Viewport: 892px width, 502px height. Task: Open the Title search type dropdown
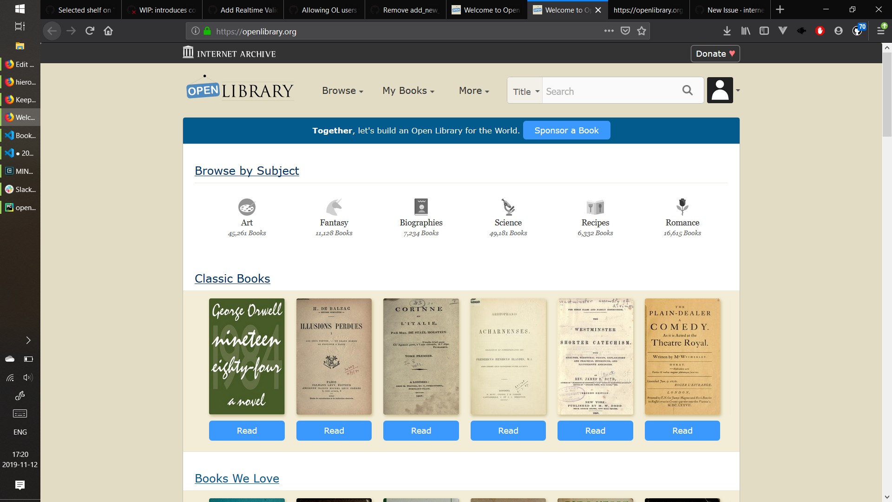pos(525,92)
